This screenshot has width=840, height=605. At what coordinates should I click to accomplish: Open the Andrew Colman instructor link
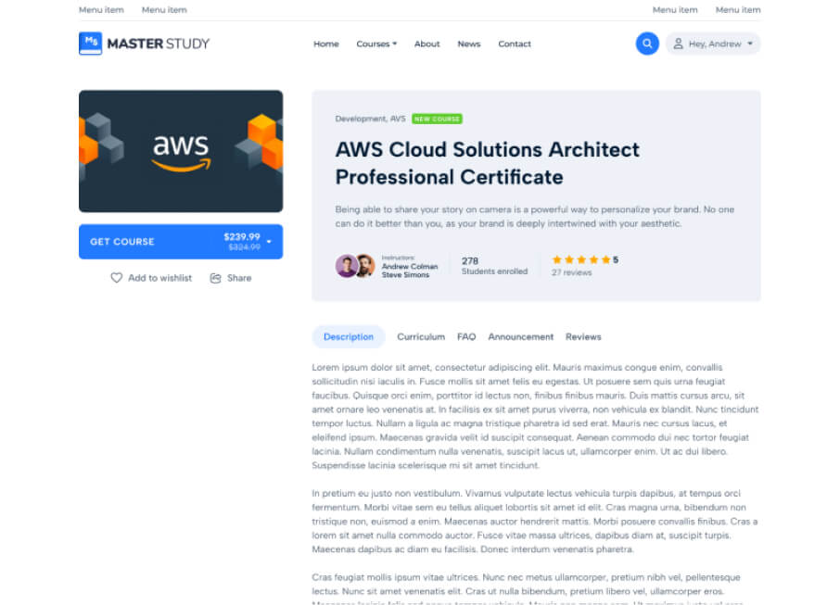coord(409,267)
